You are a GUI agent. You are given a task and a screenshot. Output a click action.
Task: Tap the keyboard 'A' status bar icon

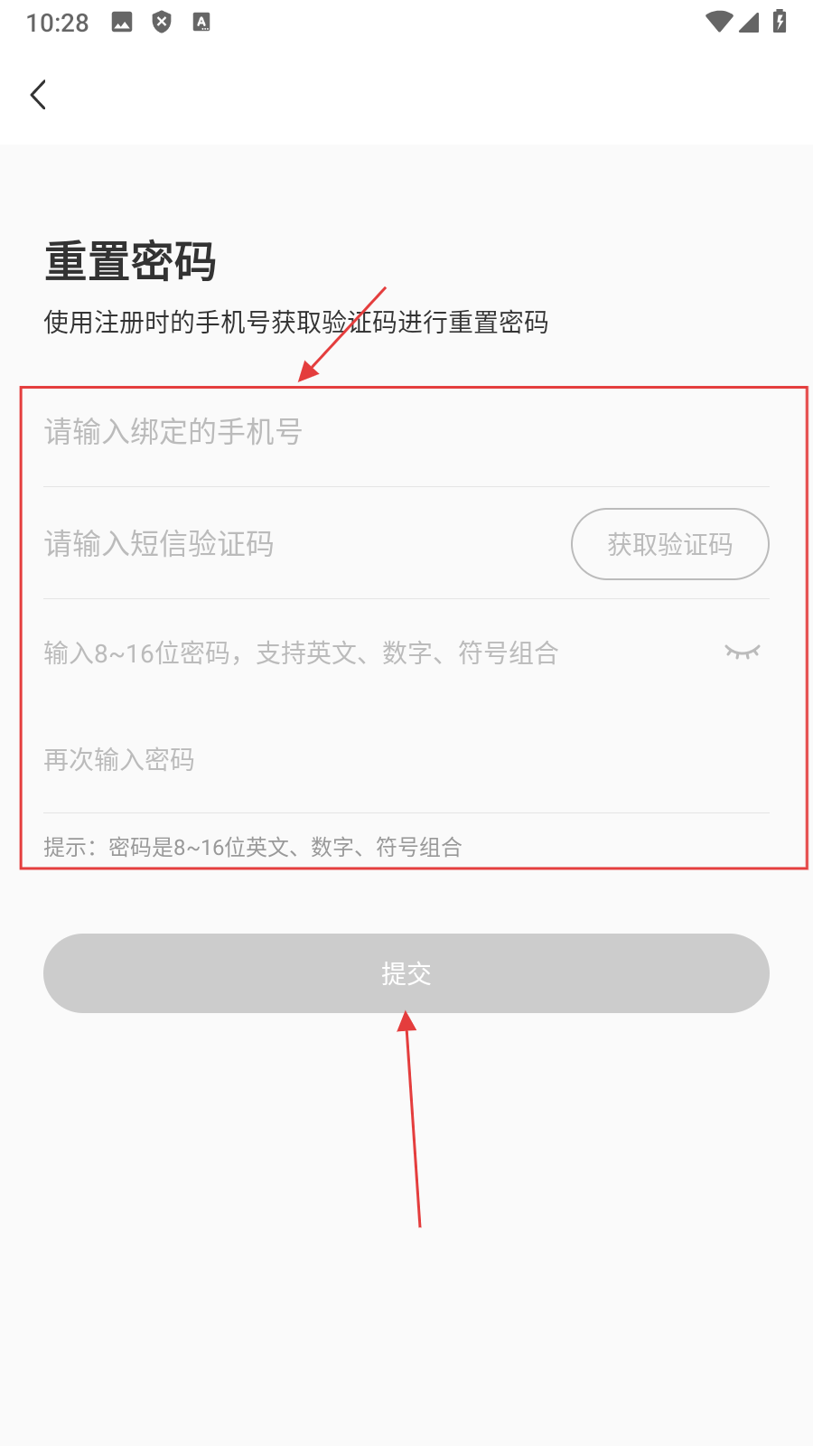pyautogui.click(x=201, y=23)
